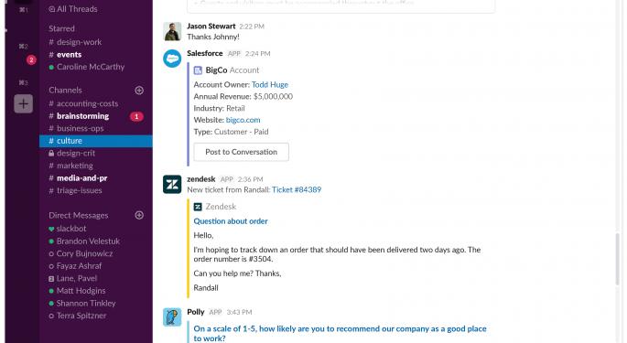
Task: Click the Post to Conversation button
Action: 241,152
